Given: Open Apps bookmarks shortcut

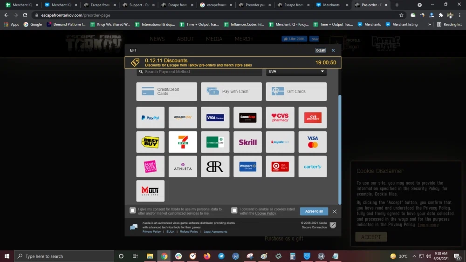Looking at the screenshot, I should click(x=11, y=24).
